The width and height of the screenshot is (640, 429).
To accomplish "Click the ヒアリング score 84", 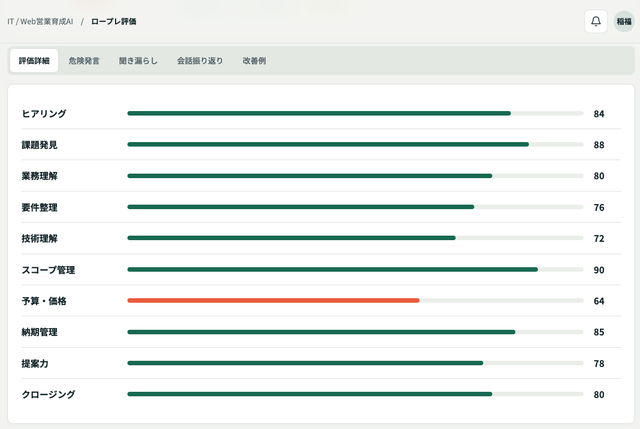I will point(599,114).
